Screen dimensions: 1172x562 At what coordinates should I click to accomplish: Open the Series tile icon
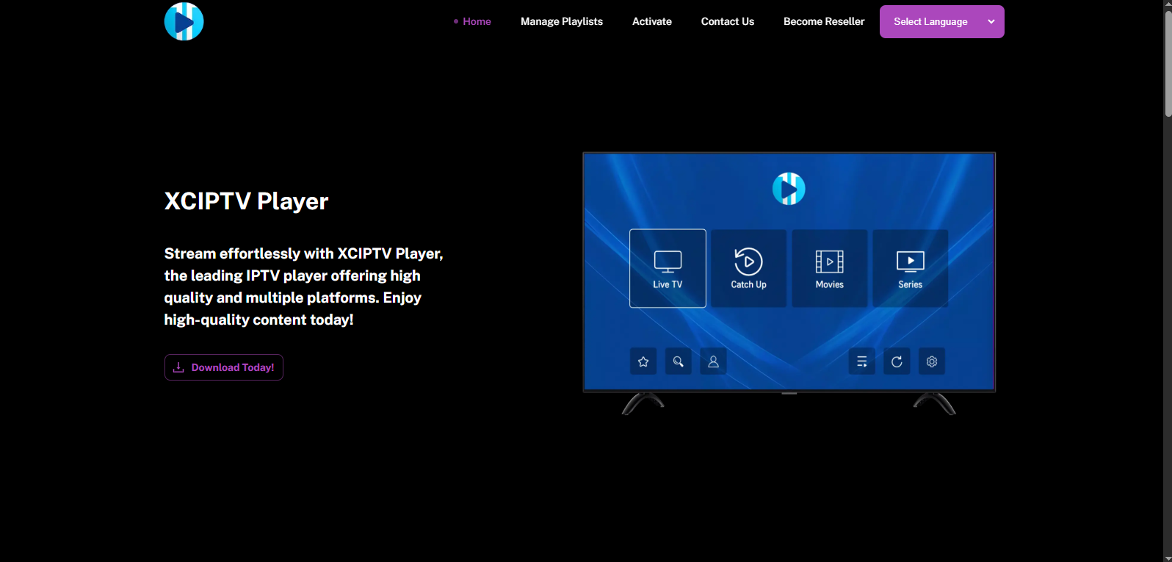[910, 262]
